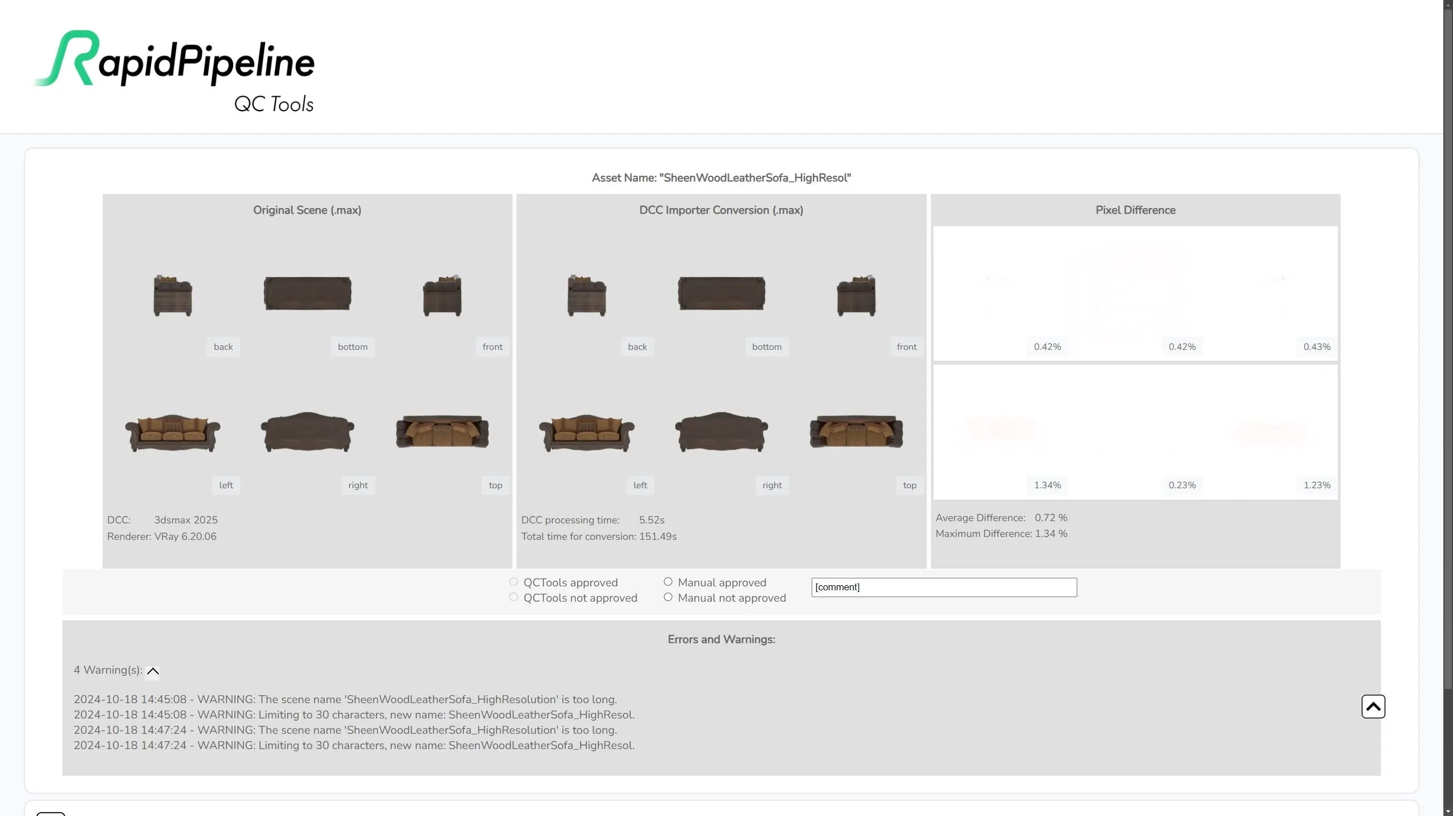The image size is (1453, 816).
Task: Select the QCTools not approved radio button
Action: (514, 597)
